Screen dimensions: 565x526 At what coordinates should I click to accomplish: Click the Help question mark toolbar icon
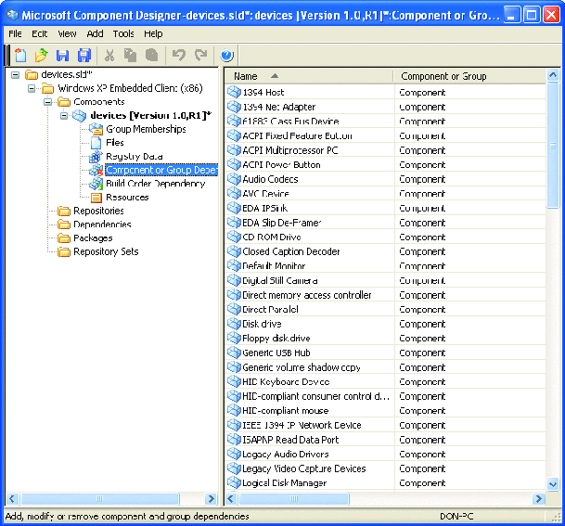226,56
